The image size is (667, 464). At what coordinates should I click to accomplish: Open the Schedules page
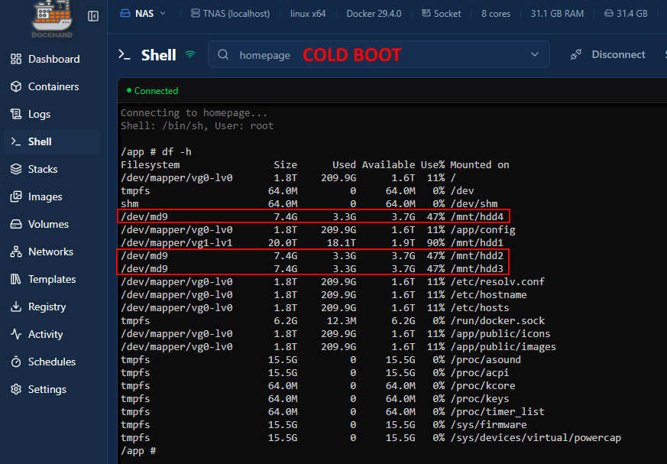pos(52,362)
